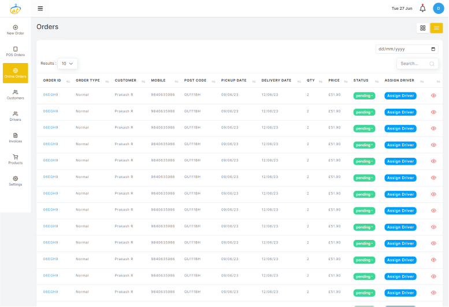The width and height of the screenshot is (449, 307).
Task: Open Customers section in sidebar
Action: click(x=15, y=94)
